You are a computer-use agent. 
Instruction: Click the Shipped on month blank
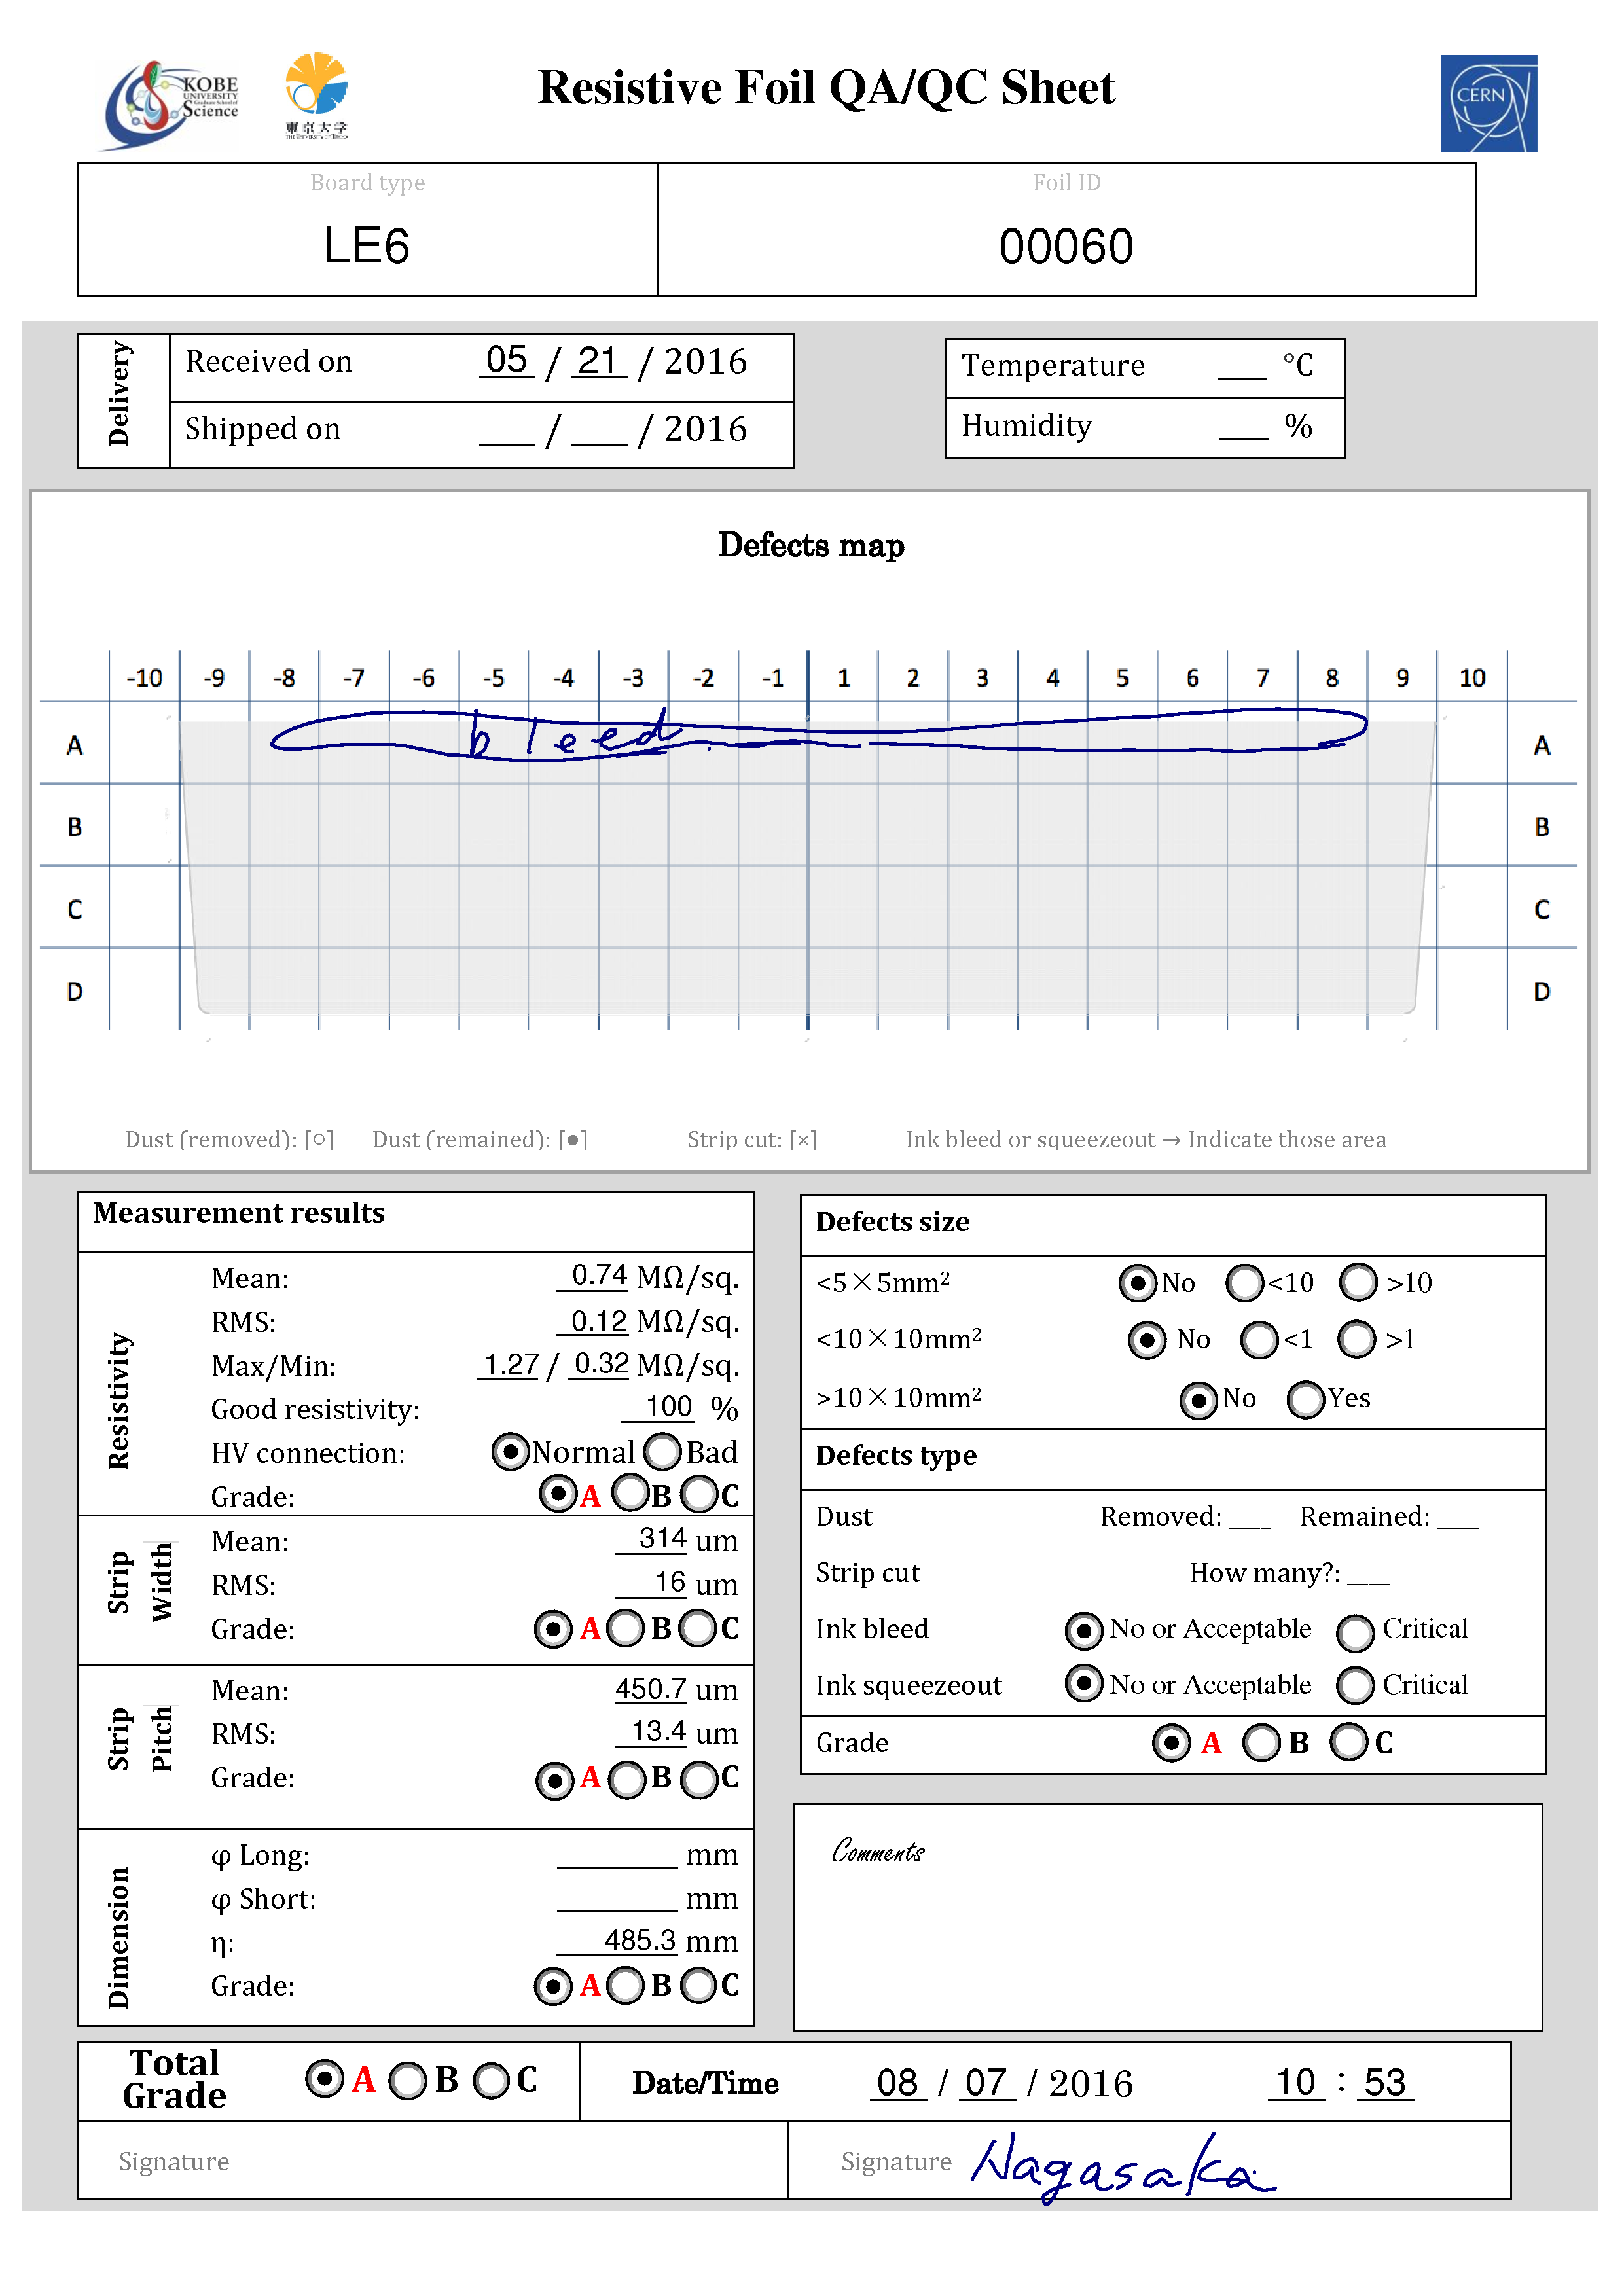coord(507,430)
